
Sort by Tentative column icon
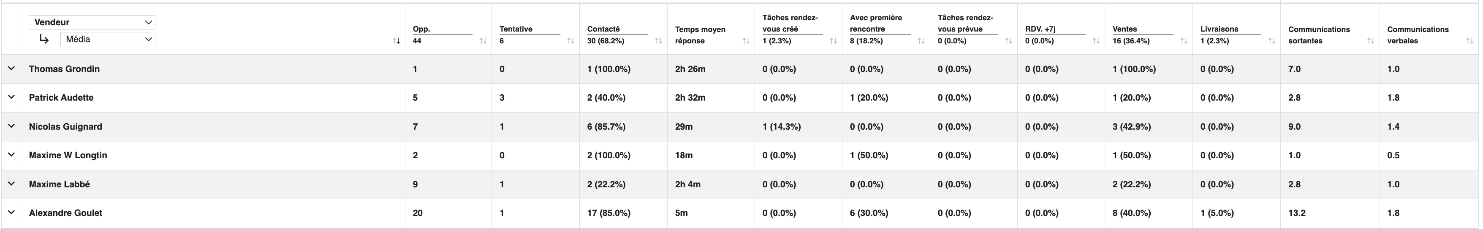point(570,41)
